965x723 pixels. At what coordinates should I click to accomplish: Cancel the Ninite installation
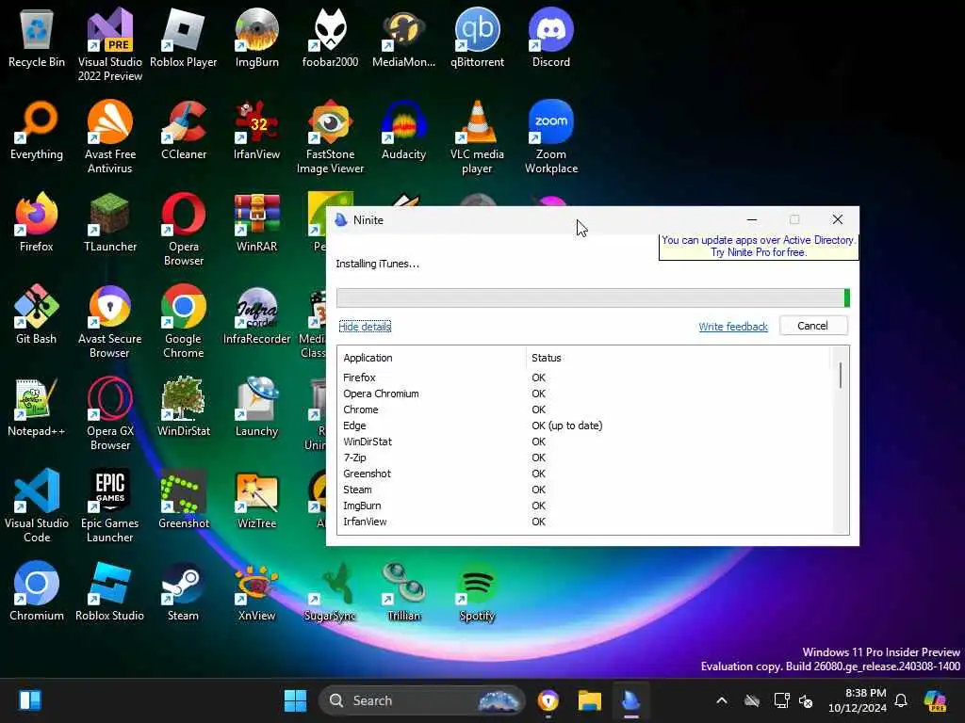(x=813, y=326)
